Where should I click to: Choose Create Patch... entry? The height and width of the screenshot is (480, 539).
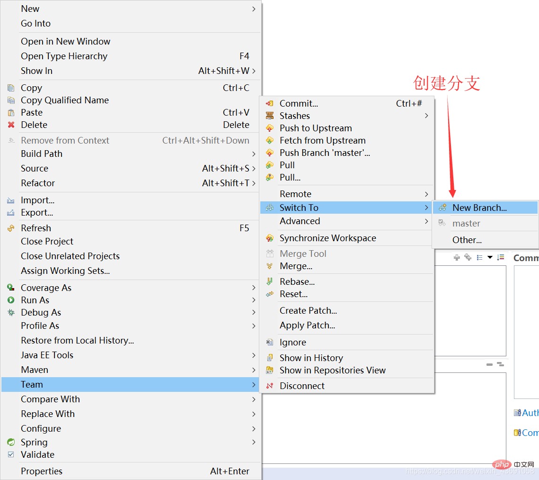[346, 310]
